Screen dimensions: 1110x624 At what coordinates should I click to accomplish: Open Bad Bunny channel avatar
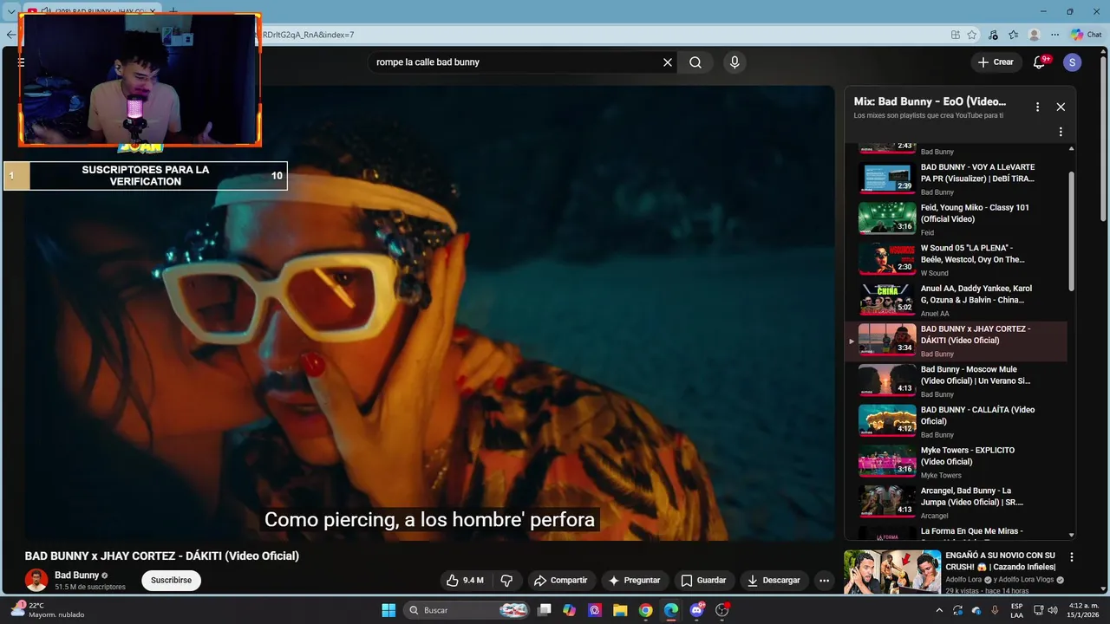pos(36,580)
